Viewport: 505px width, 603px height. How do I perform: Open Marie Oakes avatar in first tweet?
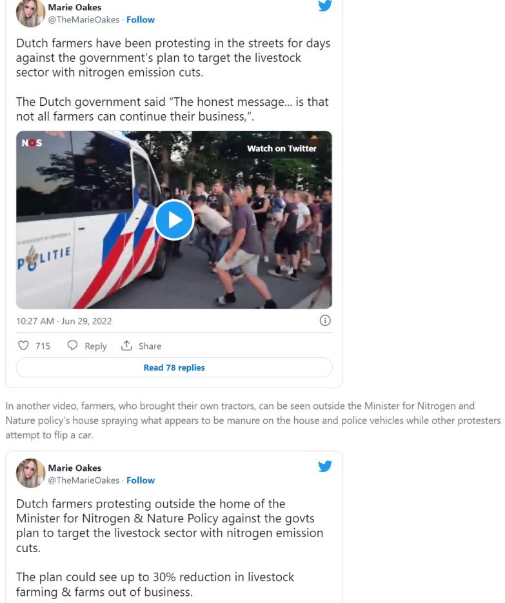pos(31,12)
